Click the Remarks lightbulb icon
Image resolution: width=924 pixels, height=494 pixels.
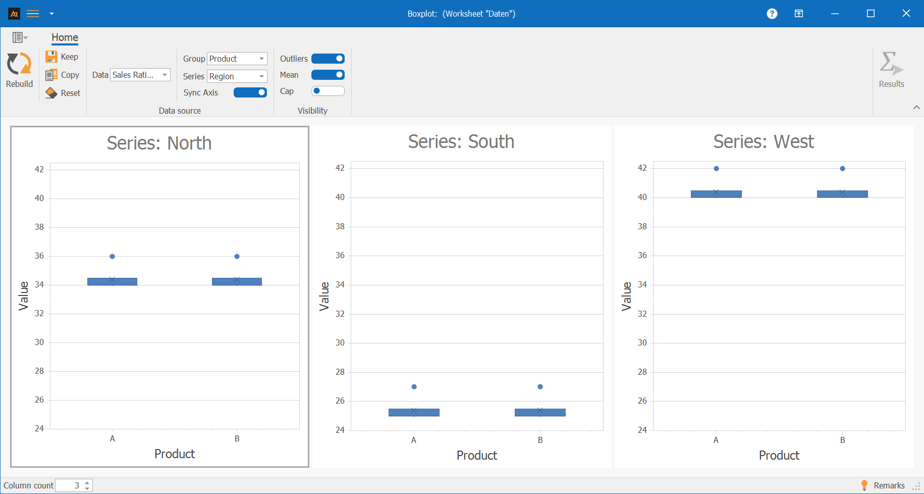pos(864,485)
